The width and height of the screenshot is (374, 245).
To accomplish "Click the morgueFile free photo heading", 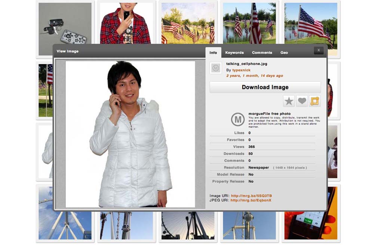I will pos(269,114).
